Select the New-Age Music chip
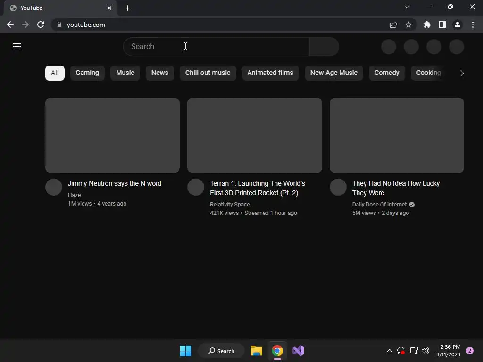Screen dimensions: 483x362 point(333,73)
